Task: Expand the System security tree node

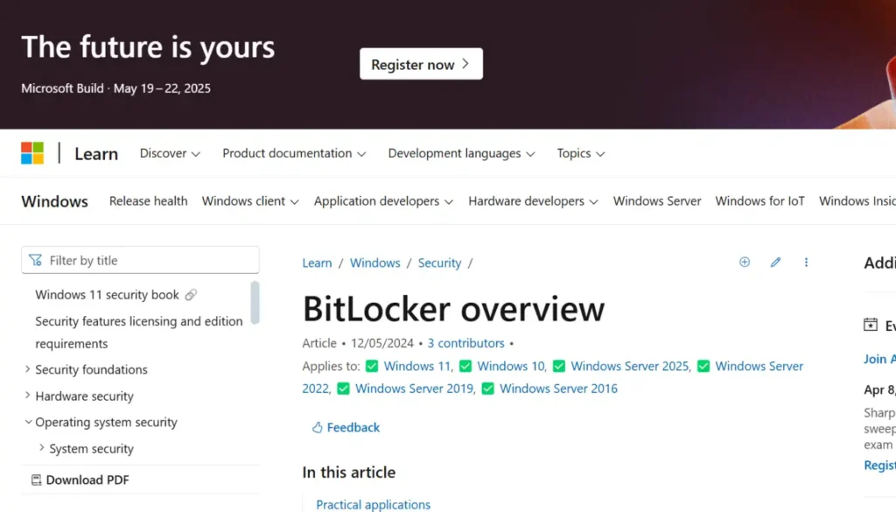Action: (42, 448)
